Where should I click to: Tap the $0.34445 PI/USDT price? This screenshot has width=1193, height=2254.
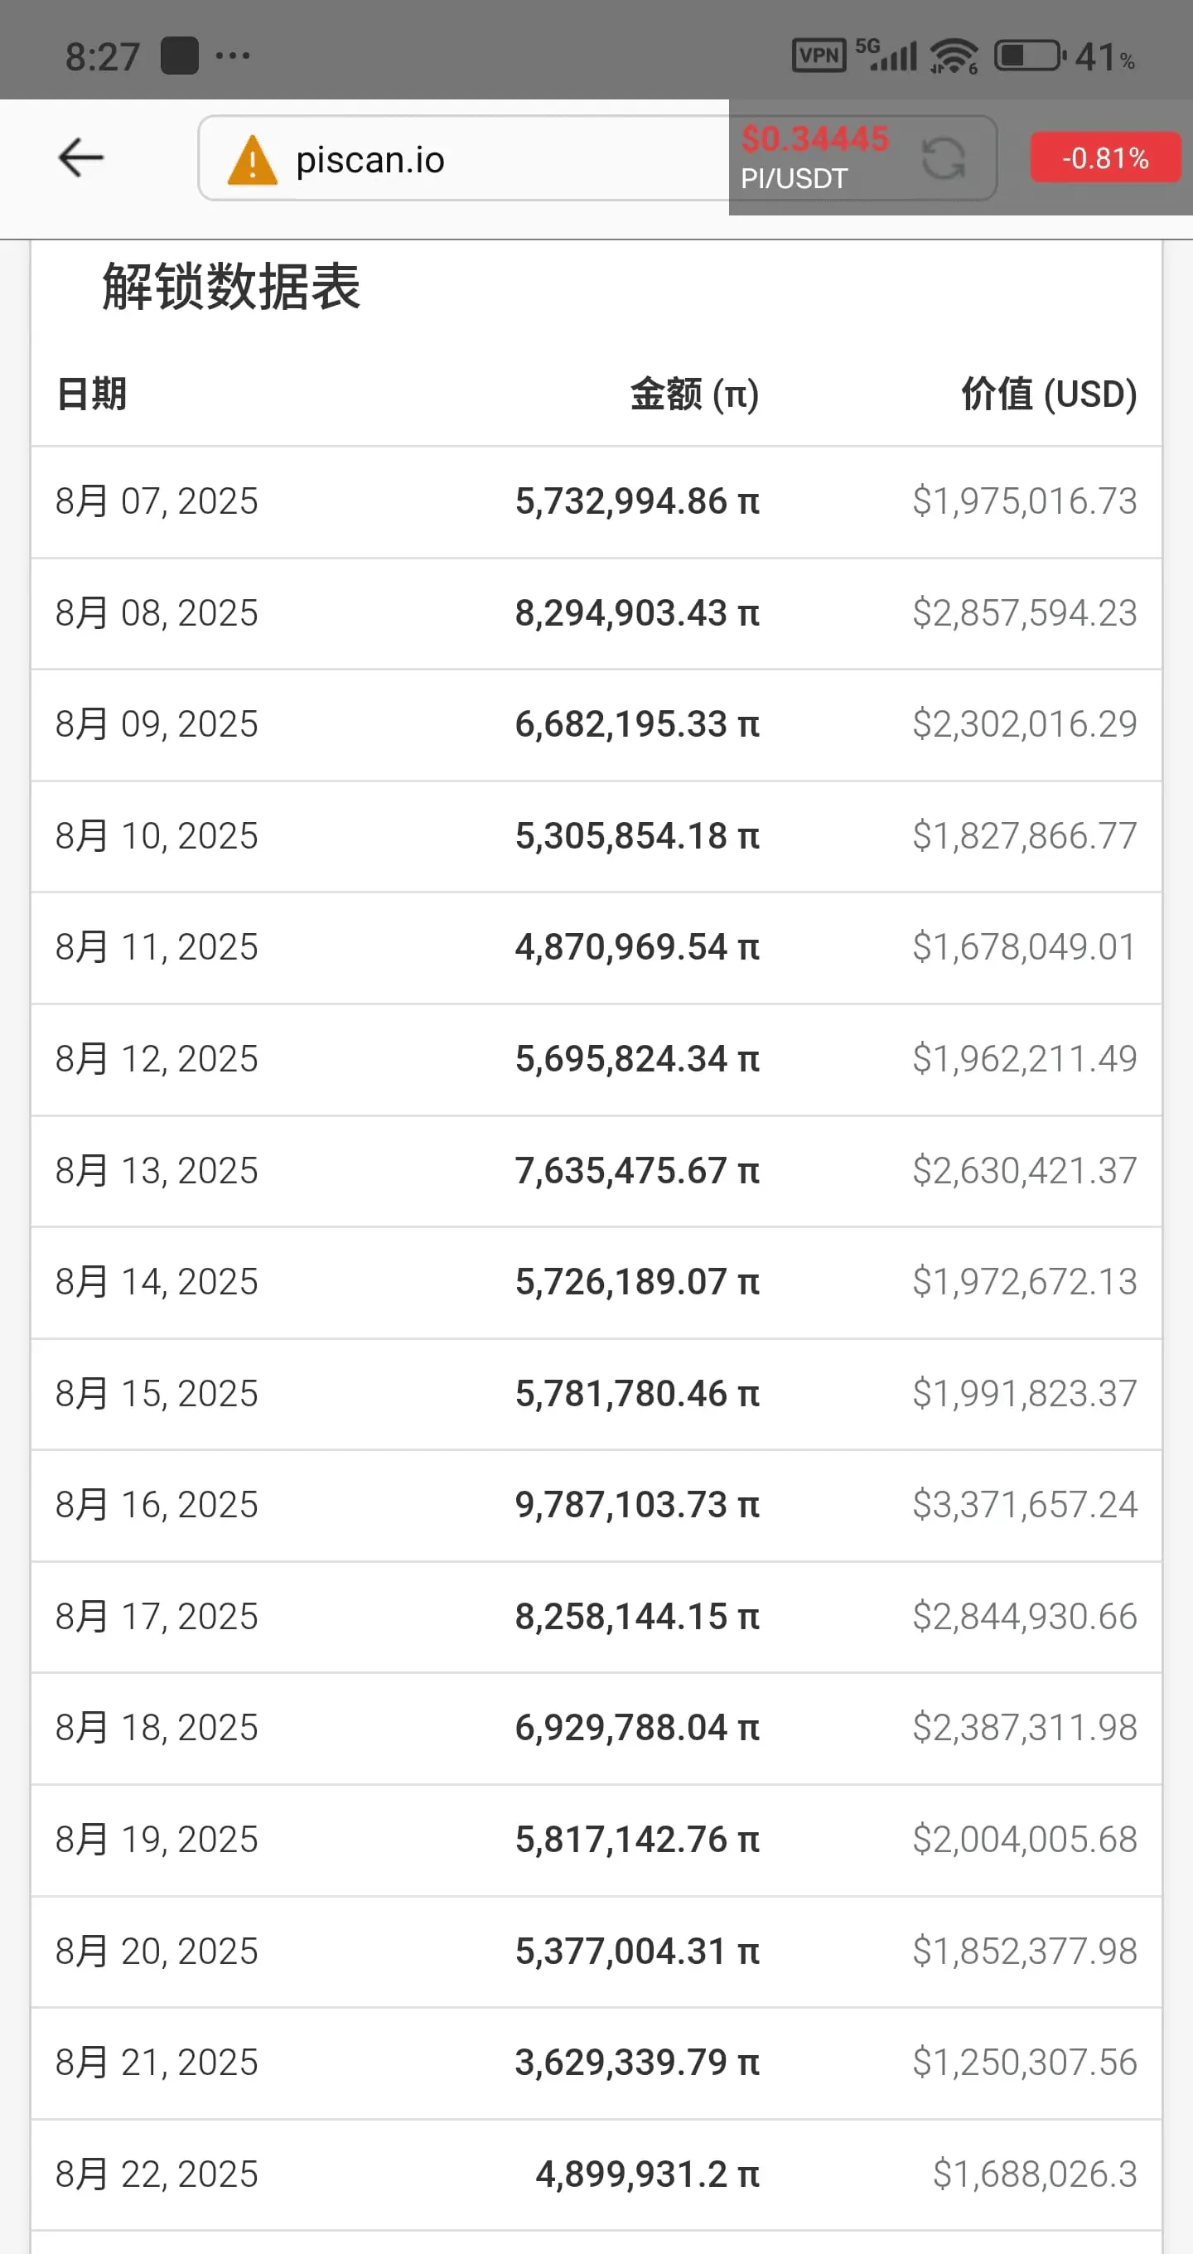click(x=814, y=139)
